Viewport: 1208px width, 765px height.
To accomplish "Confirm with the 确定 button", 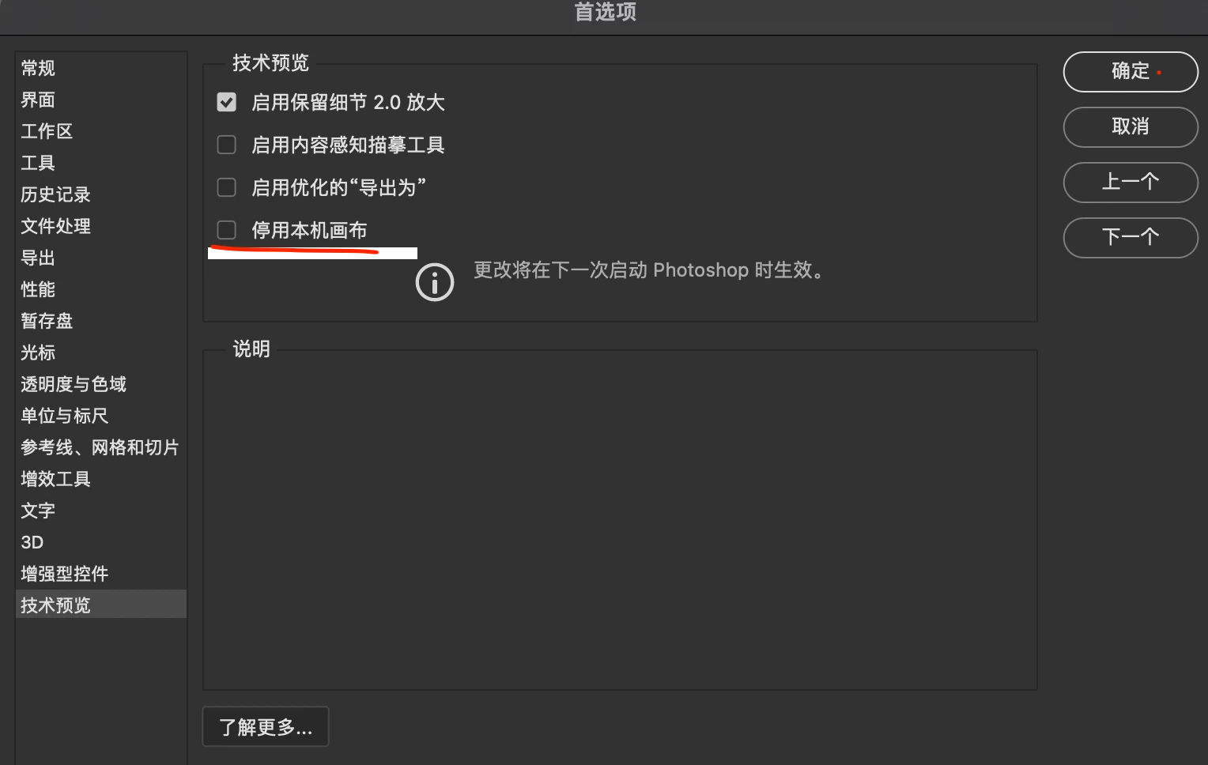I will click(x=1131, y=72).
